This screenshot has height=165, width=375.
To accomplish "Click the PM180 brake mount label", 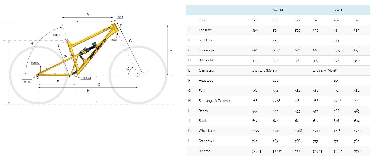I will point(35,63).
